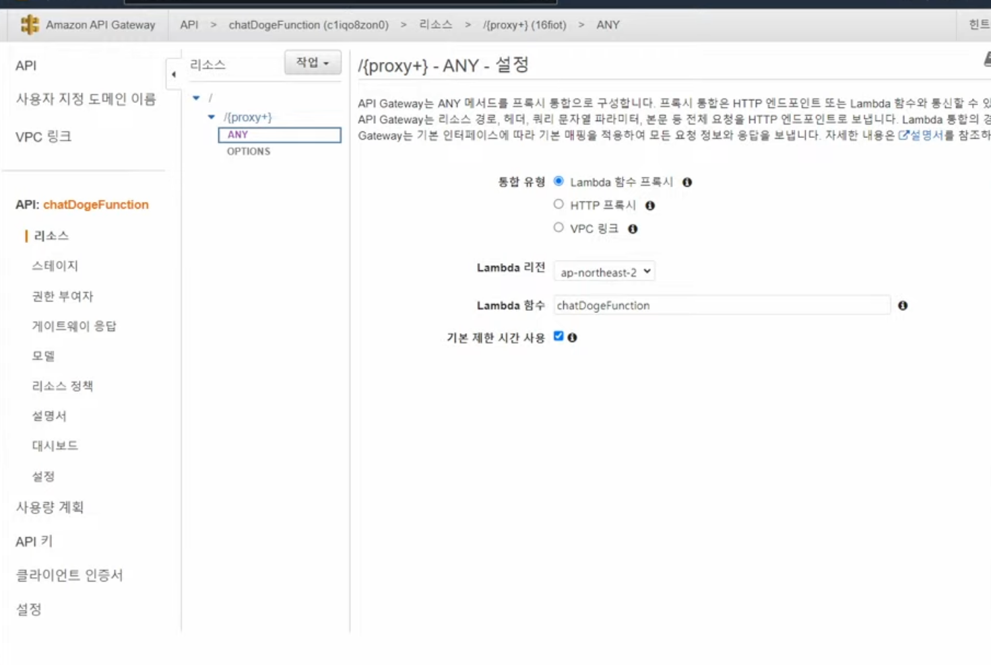The width and height of the screenshot is (991, 665).
Task: Click info icon beside Lambda 함수 field
Action: click(x=903, y=306)
